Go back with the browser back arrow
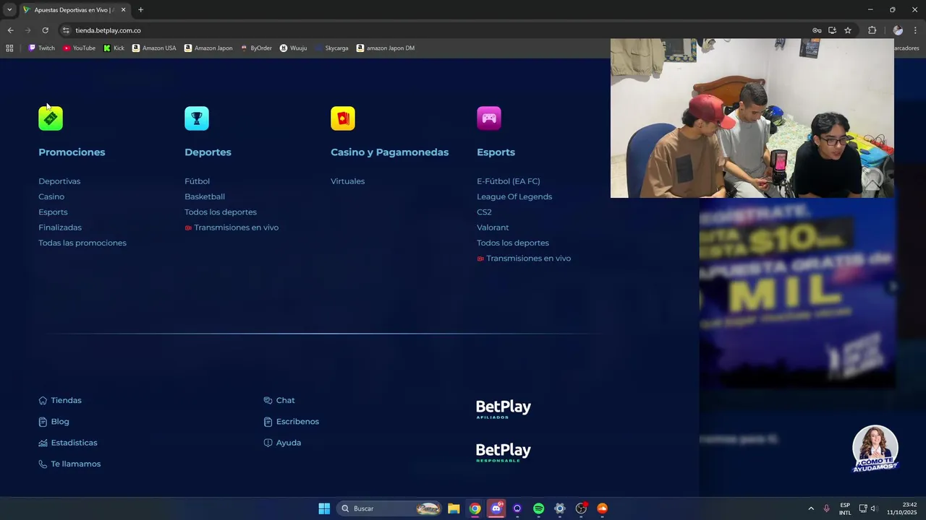Viewport: 926px width, 520px height. pos(10,30)
